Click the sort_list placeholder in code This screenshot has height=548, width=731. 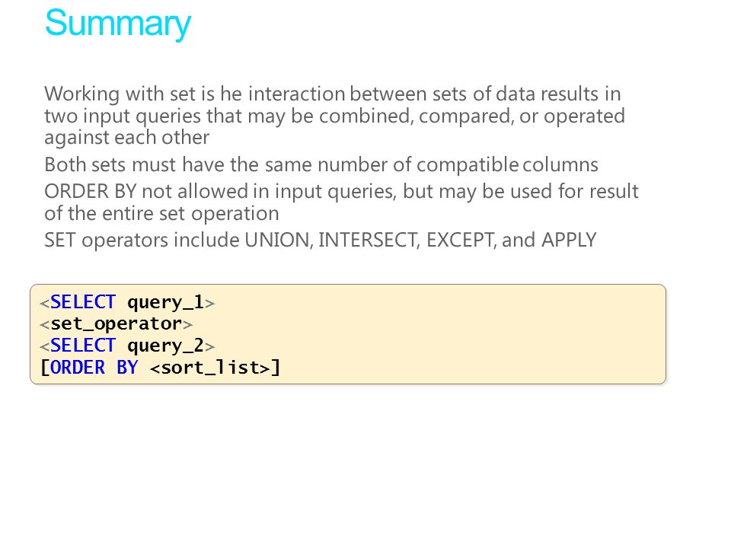coord(210,367)
